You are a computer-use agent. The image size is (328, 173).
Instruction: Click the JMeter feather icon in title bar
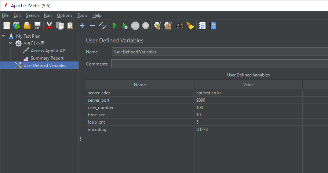(6, 5)
